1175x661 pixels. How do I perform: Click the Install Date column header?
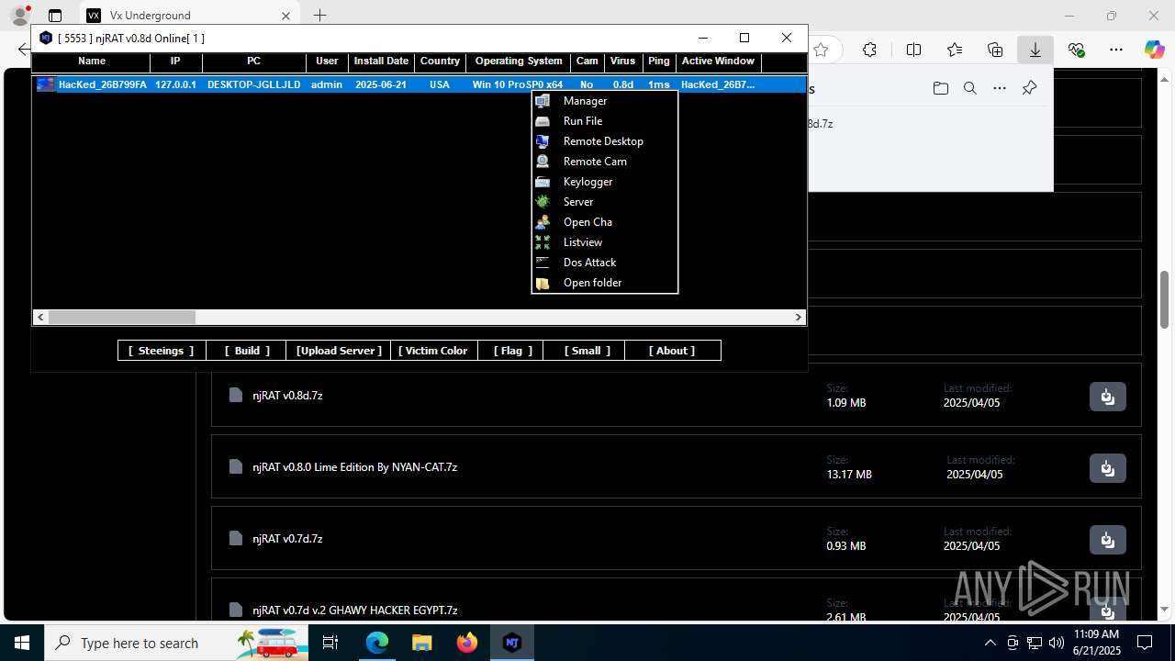381,62
